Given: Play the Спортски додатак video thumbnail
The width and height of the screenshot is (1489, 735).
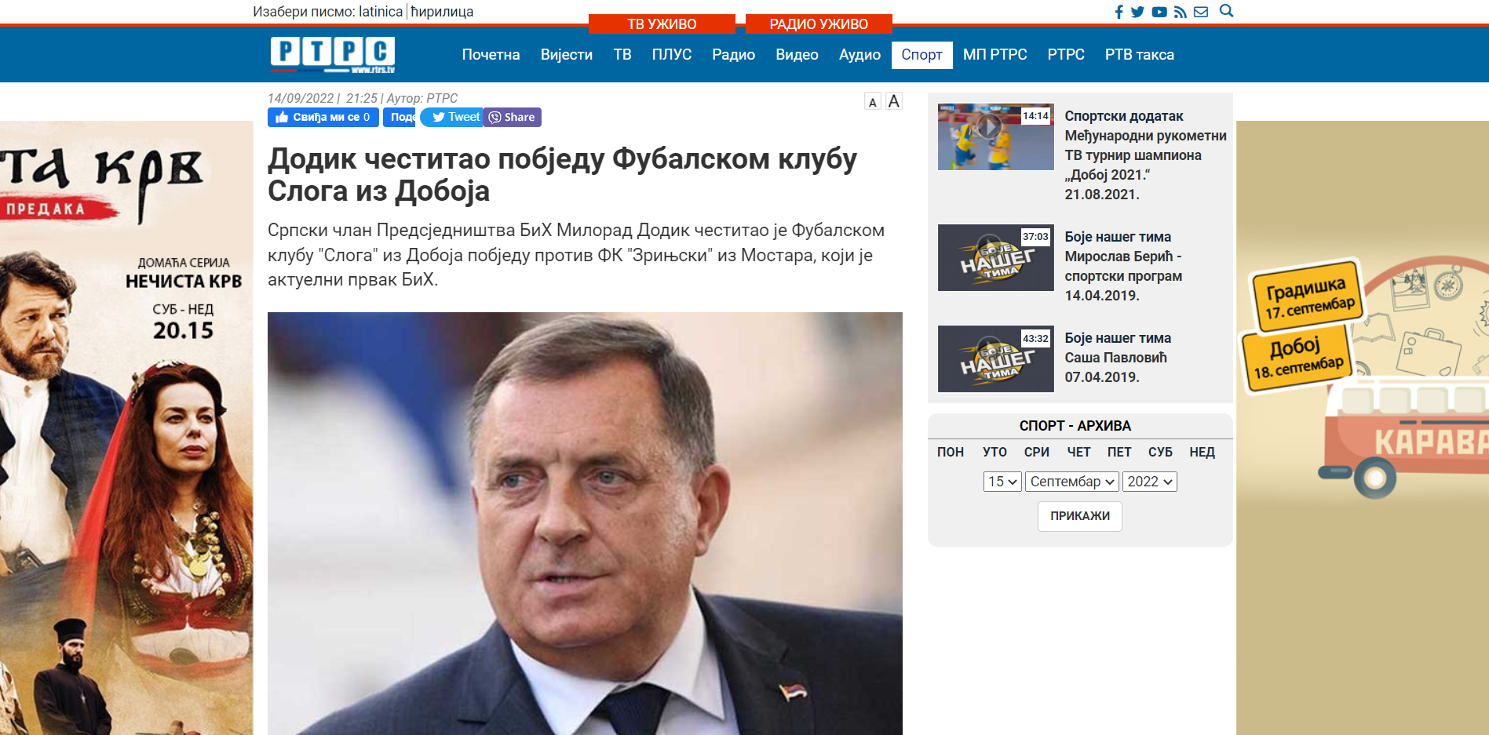Looking at the screenshot, I should 995,136.
